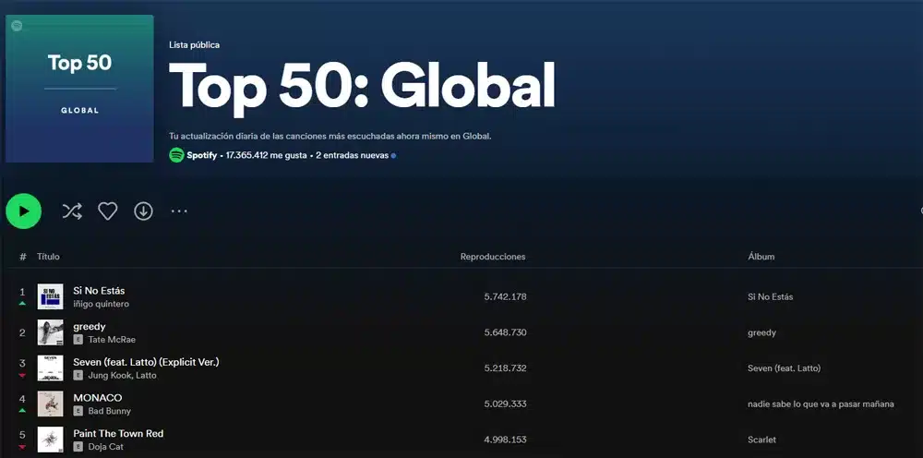Click the 2 entradas nuevas text
Image resolution: width=923 pixels, height=458 pixels.
click(x=352, y=155)
